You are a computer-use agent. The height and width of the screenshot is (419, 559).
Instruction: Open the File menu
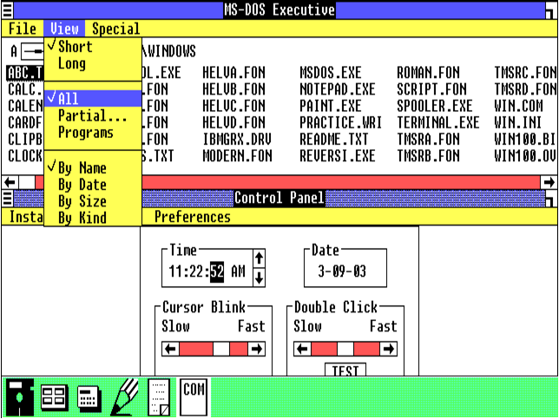(x=23, y=29)
